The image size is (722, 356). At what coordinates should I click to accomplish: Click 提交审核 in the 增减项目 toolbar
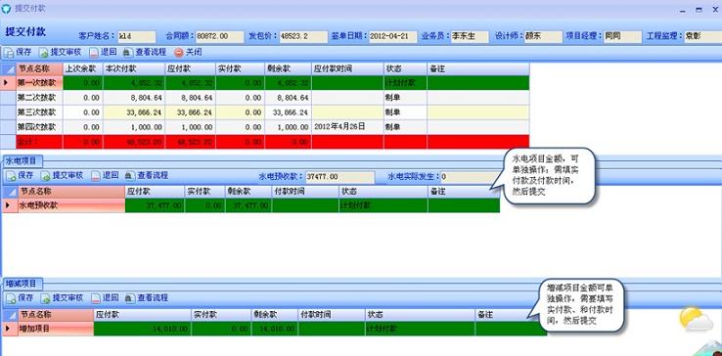click(62, 298)
